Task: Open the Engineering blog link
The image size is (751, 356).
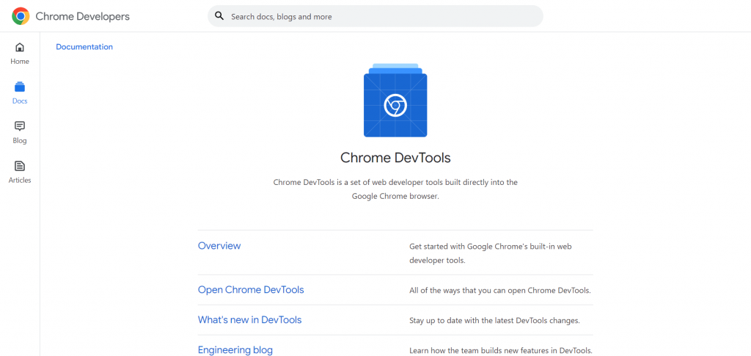Action: [x=235, y=350]
